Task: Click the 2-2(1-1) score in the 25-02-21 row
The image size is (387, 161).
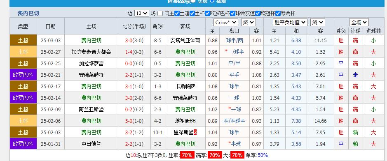Action: click(134, 75)
